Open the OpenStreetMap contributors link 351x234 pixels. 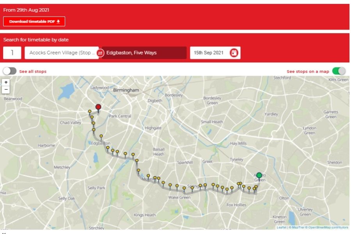(x=328, y=227)
